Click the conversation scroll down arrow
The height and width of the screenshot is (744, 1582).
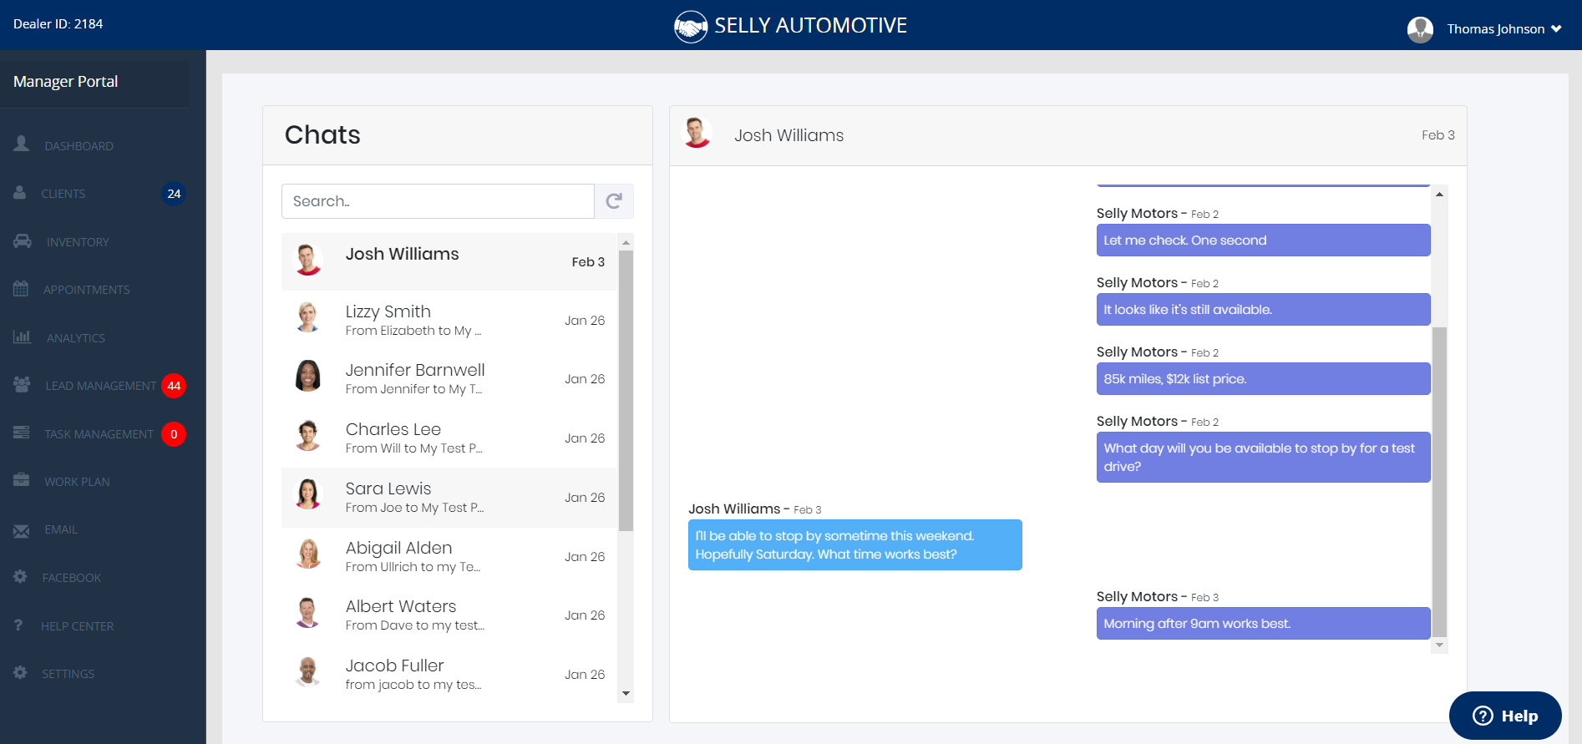[x=1439, y=645]
